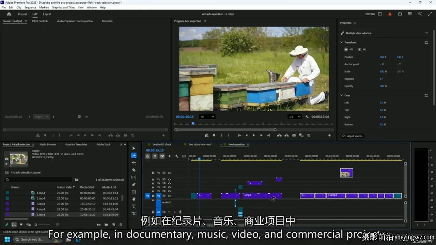Click the Project panel search field

pyautogui.click(x=38, y=179)
